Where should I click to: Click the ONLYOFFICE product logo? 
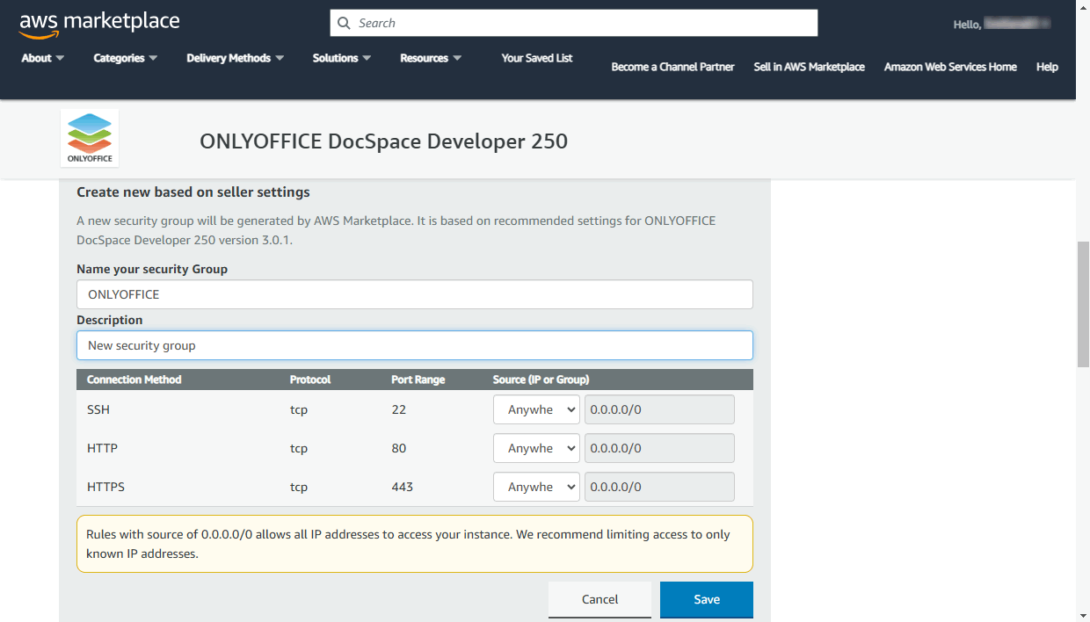click(89, 137)
